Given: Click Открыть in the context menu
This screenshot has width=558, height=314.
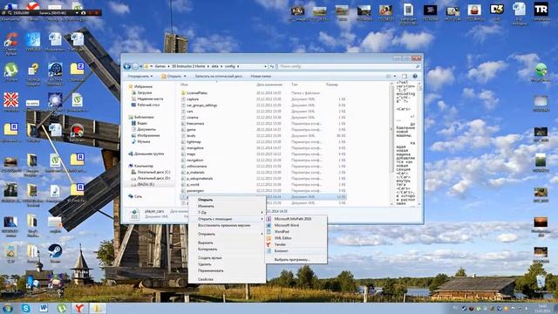Looking at the screenshot, I should coord(206,200).
